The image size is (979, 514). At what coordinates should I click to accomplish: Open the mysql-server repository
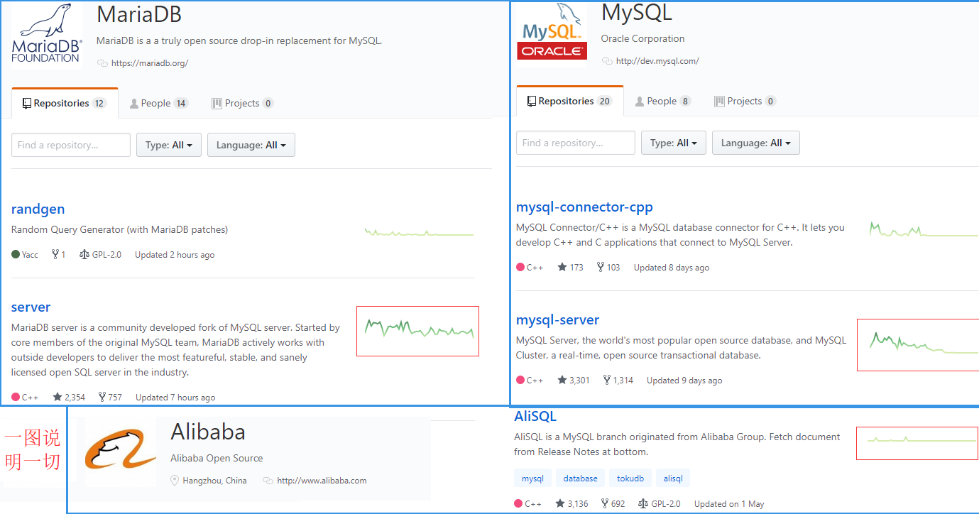click(558, 320)
